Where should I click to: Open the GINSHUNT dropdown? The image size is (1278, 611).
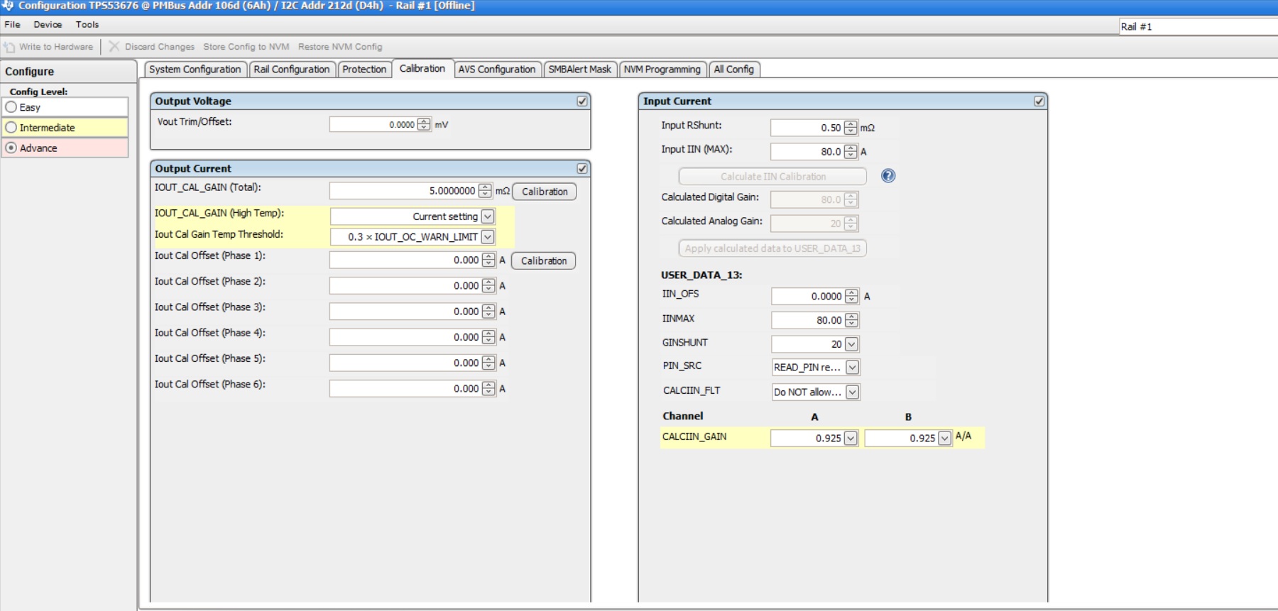point(851,344)
